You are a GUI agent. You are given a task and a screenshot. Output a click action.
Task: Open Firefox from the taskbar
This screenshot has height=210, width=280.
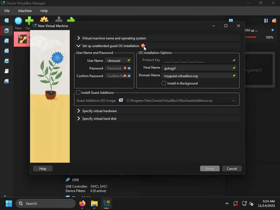coord(82,203)
